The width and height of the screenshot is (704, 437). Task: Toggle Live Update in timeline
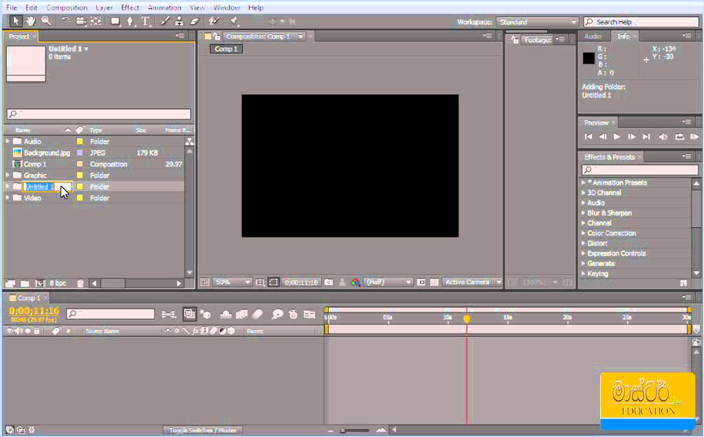click(x=190, y=315)
